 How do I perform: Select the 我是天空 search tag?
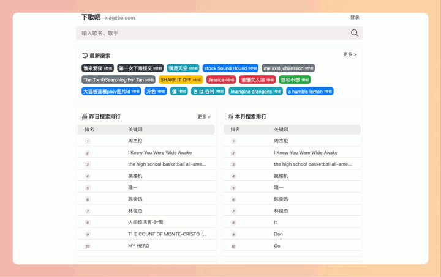183,68
